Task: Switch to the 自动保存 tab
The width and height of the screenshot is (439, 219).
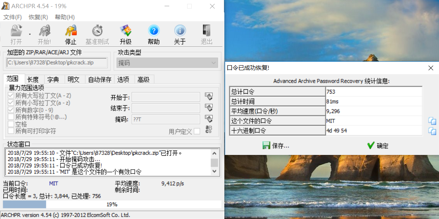Action: pos(100,80)
